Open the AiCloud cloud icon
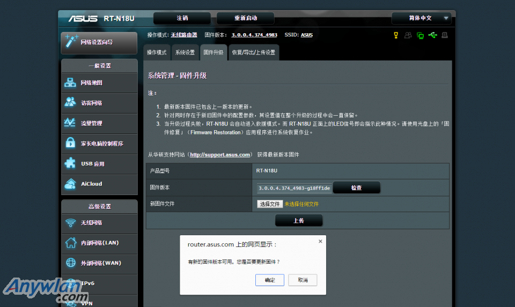The image size is (515, 307). coord(70,184)
